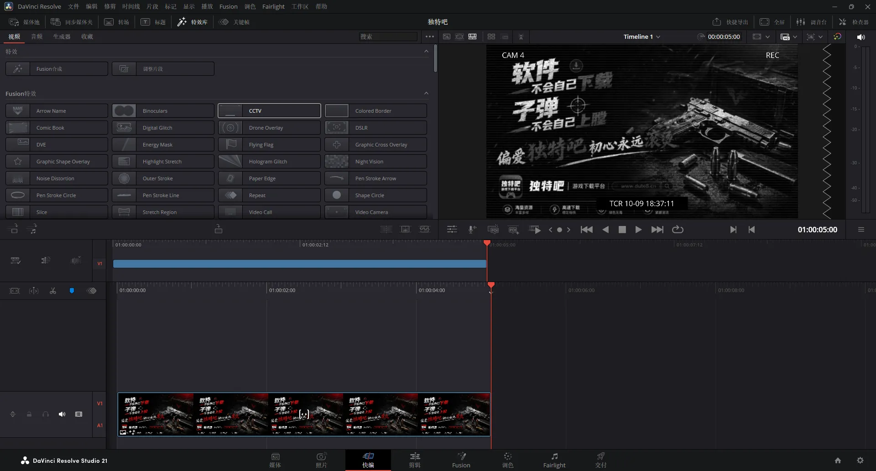Select the Fusion合成 effect
The height and width of the screenshot is (471, 876).
pos(57,69)
